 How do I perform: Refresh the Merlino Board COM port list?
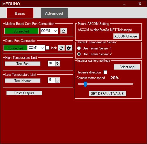point(64,31)
